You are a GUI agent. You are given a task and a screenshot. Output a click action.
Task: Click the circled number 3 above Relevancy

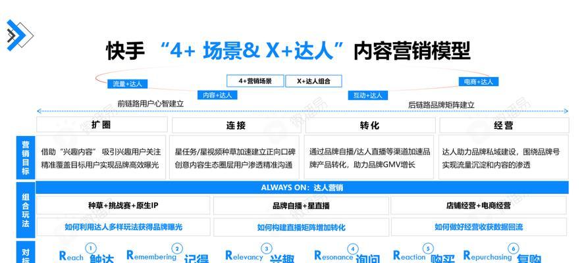(266, 249)
